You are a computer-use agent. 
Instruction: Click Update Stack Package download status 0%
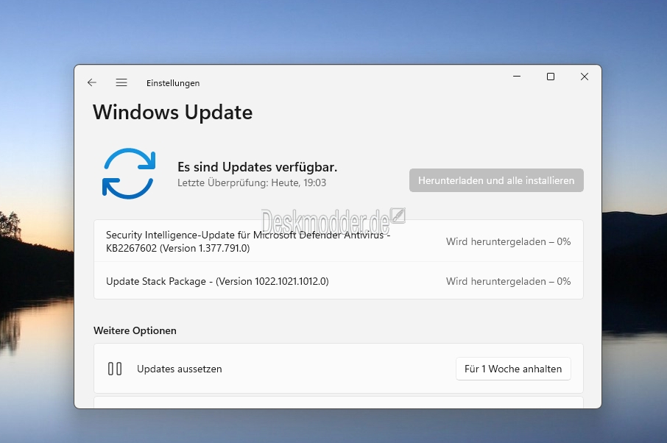click(x=508, y=281)
